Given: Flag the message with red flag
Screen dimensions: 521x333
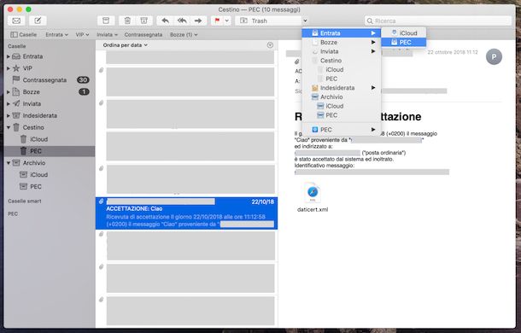Looking at the screenshot, I should (217, 20).
